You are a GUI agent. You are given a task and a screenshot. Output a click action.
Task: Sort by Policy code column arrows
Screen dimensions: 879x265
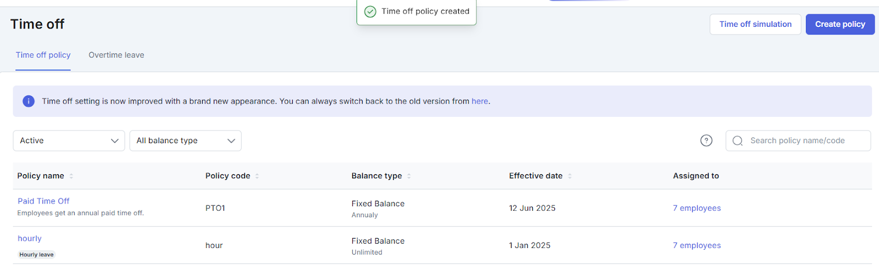coord(257,176)
